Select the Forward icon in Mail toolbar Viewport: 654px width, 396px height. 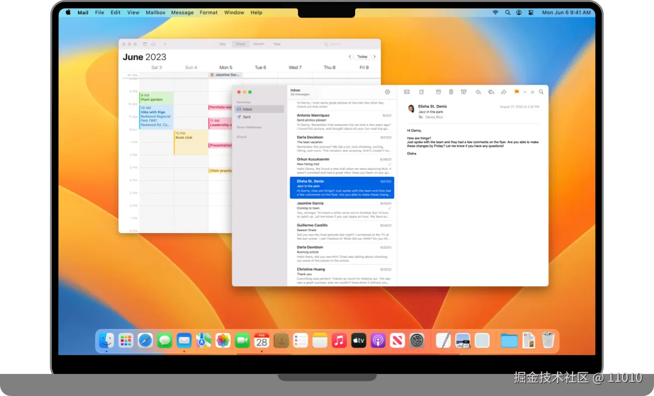504,92
